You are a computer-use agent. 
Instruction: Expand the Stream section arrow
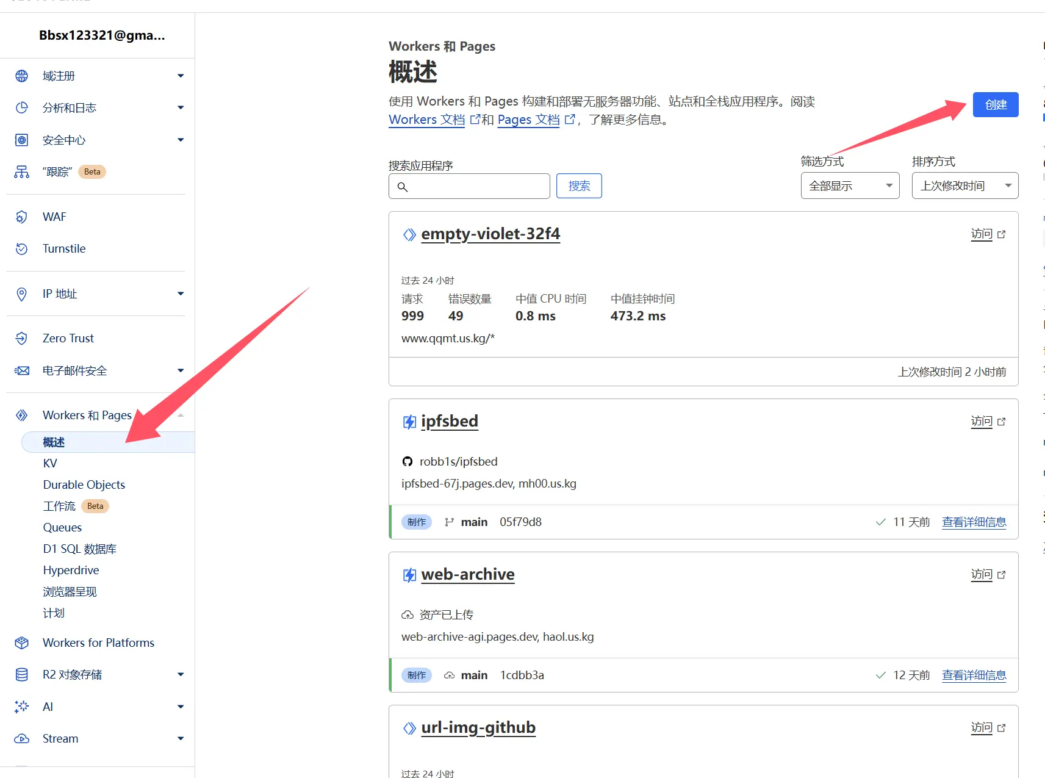click(x=181, y=738)
